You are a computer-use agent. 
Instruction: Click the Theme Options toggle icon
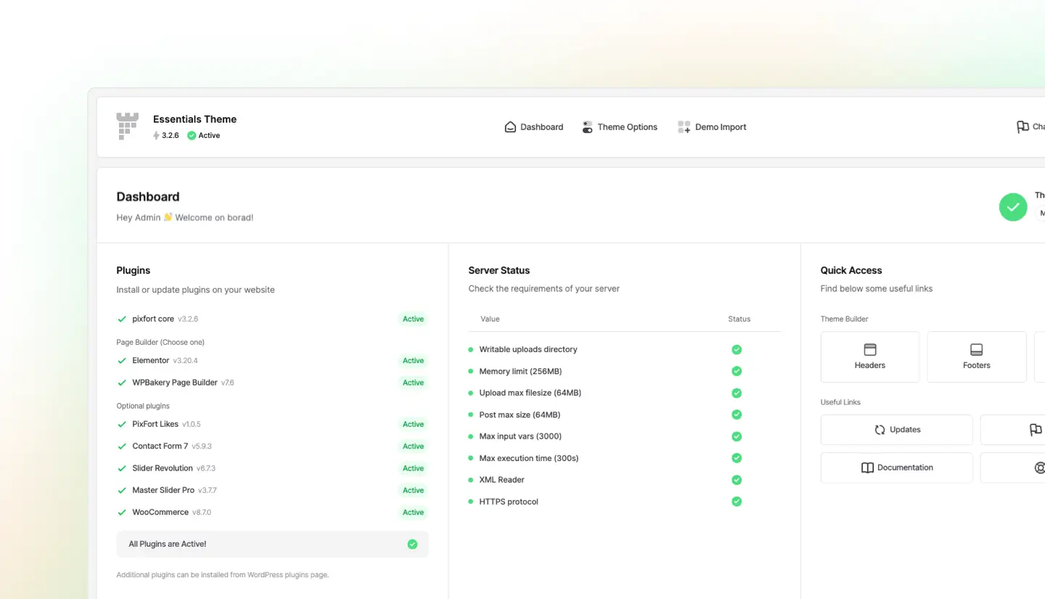pyautogui.click(x=587, y=127)
